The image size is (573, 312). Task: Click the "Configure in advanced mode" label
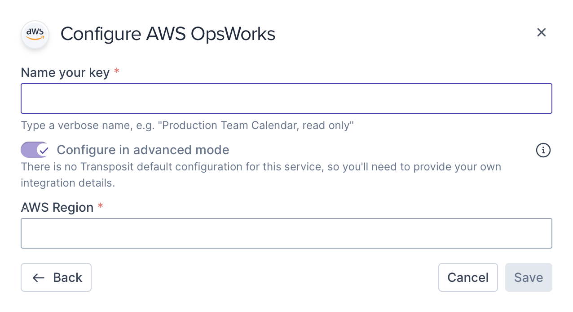pyautogui.click(x=143, y=150)
